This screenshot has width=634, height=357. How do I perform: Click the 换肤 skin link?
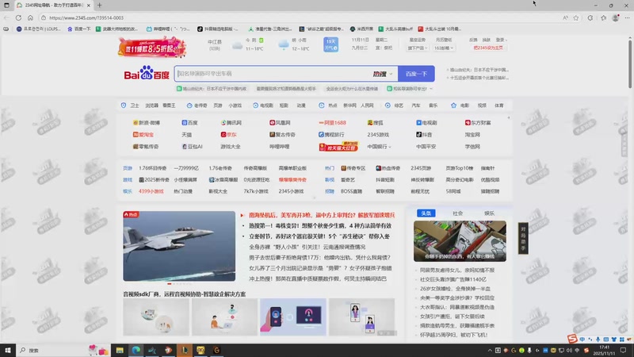(486, 40)
